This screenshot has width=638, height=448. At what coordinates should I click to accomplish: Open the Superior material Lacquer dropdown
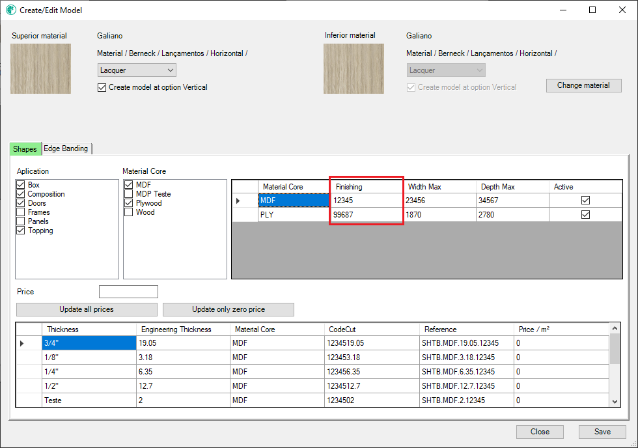(137, 70)
